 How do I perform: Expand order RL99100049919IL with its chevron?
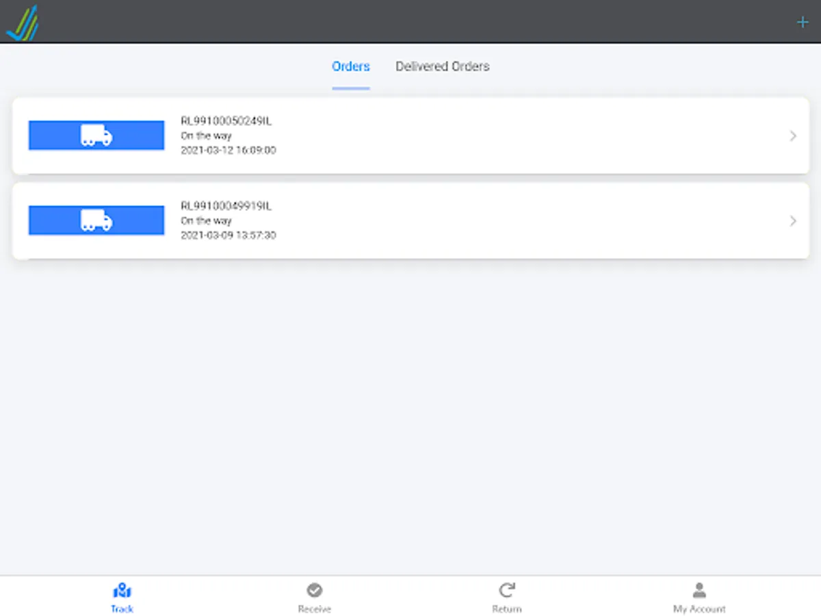click(x=793, y=220)
